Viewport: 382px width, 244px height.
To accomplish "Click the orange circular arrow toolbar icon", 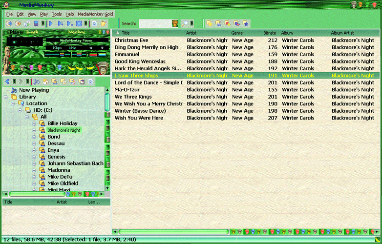I will point(18,23).
